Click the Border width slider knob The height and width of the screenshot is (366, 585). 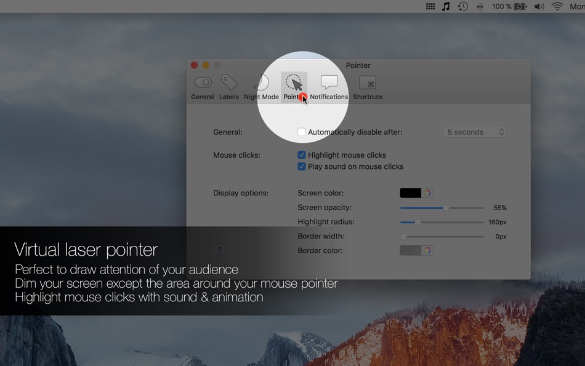point(403,237)
